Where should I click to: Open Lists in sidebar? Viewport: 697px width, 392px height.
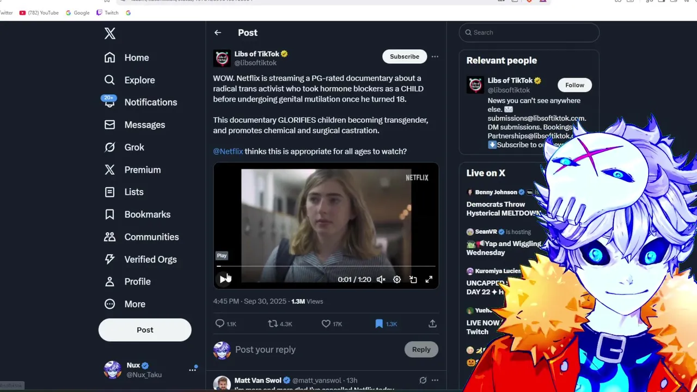(x=124, y=192)
